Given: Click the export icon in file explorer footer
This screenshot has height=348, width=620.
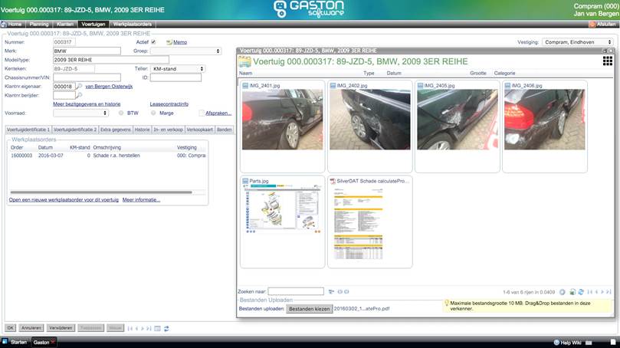Looking at the screenshot, I should click(x=572, y=292).
